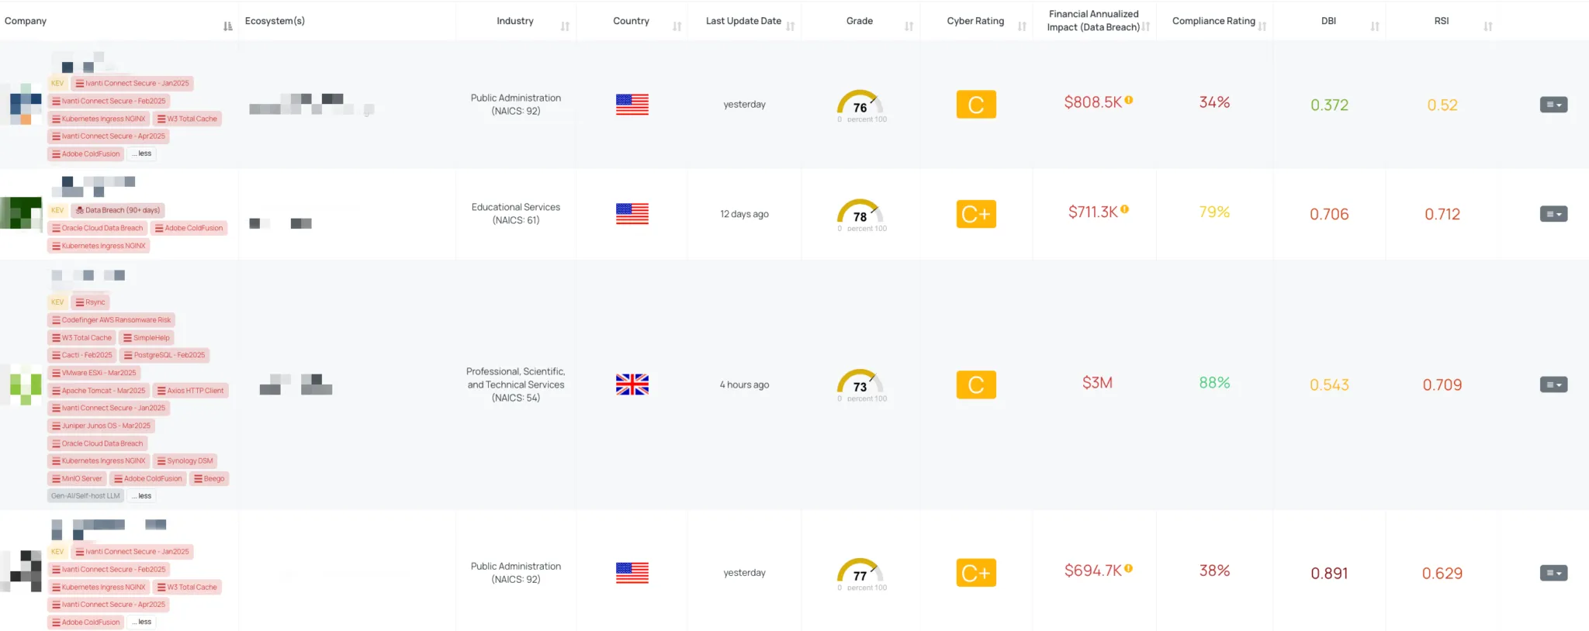Click 'Data Breach (90+ days)' tag
The width and height of the screenshot is (1589, 631).
[118, 210]
